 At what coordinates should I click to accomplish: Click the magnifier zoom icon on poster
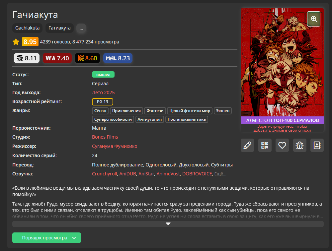pyautogui.click(x=313, y=19)
